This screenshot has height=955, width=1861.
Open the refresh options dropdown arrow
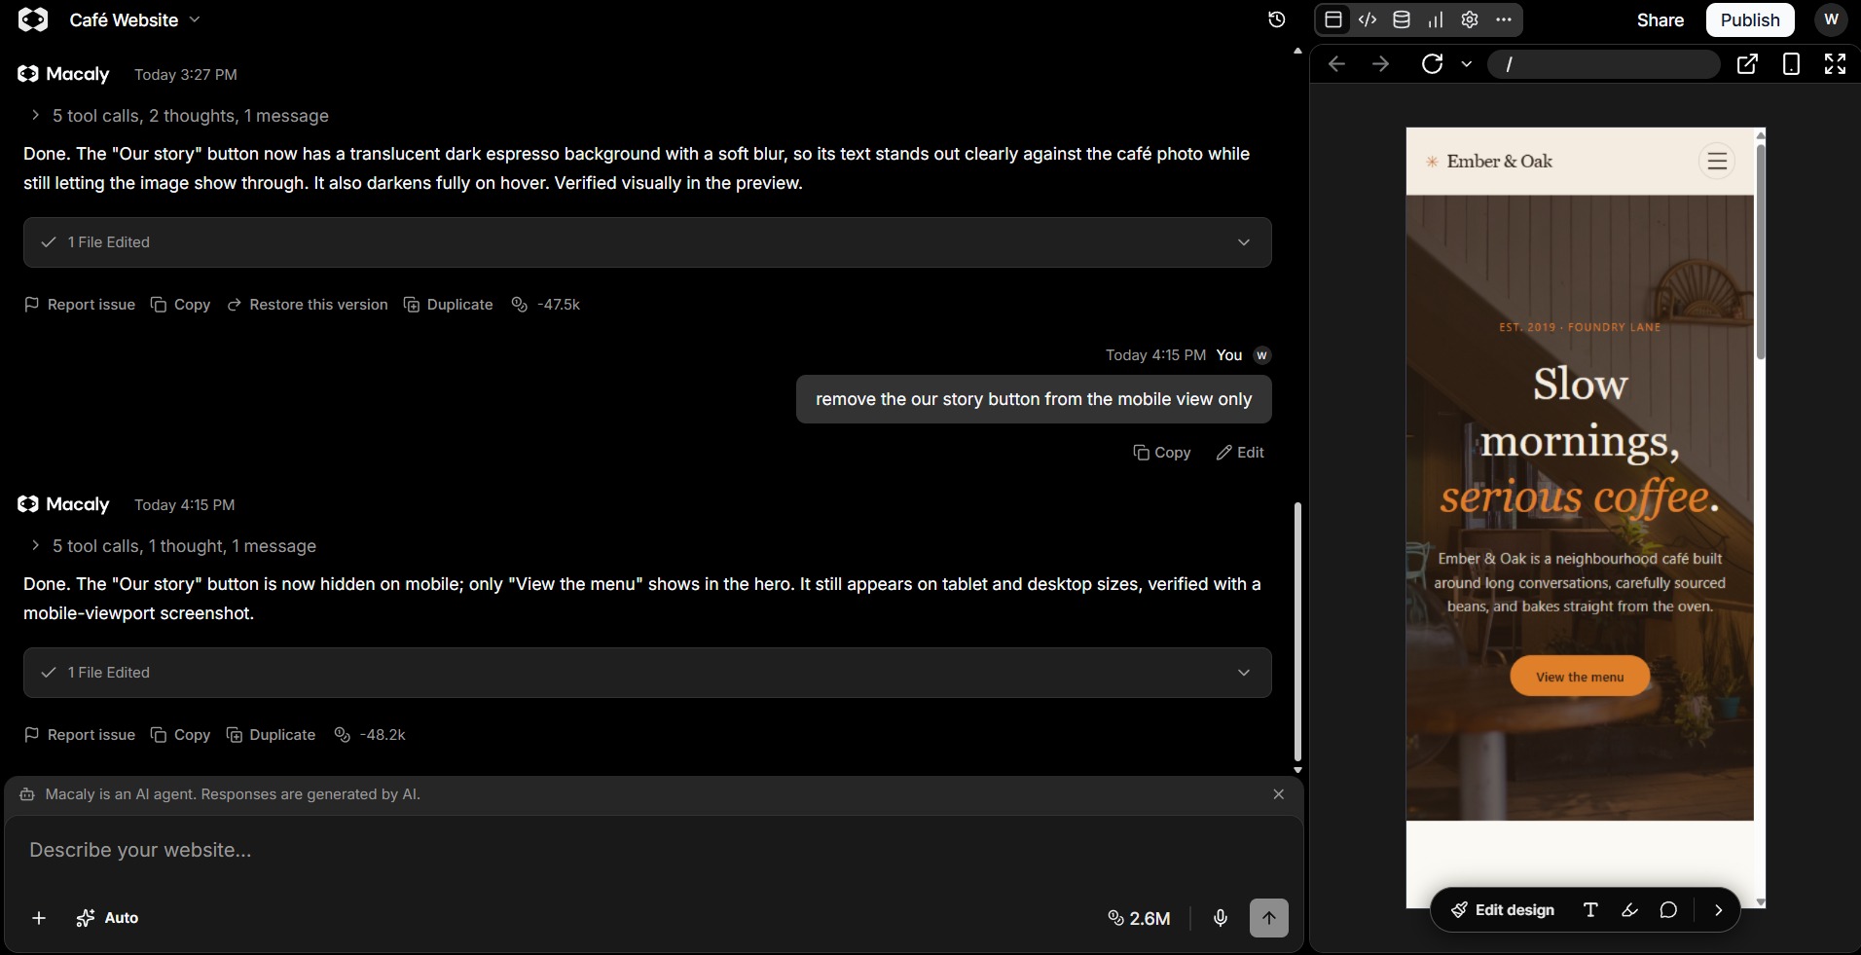click(x=1467, y=64)
